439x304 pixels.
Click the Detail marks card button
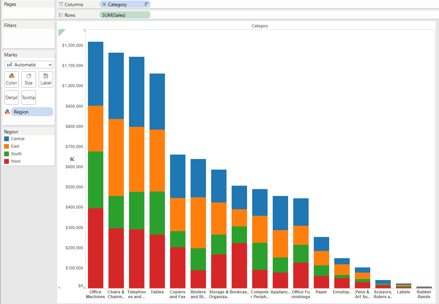coord(11,97)
